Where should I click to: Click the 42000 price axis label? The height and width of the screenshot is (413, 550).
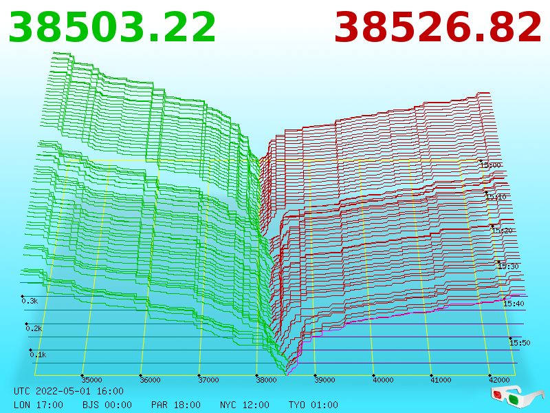click(x=499, y=380)
